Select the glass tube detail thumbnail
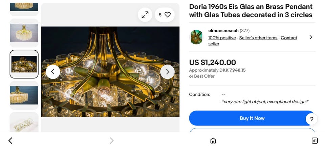 coord(24,123)
